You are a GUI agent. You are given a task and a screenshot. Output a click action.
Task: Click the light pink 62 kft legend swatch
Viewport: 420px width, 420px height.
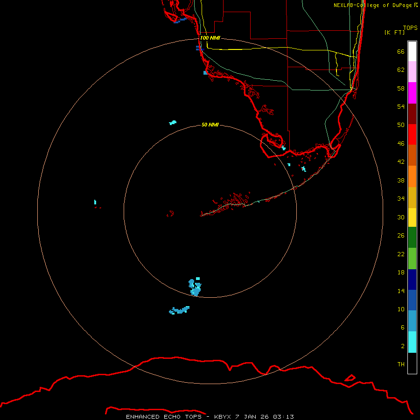(x=412, y=71)
